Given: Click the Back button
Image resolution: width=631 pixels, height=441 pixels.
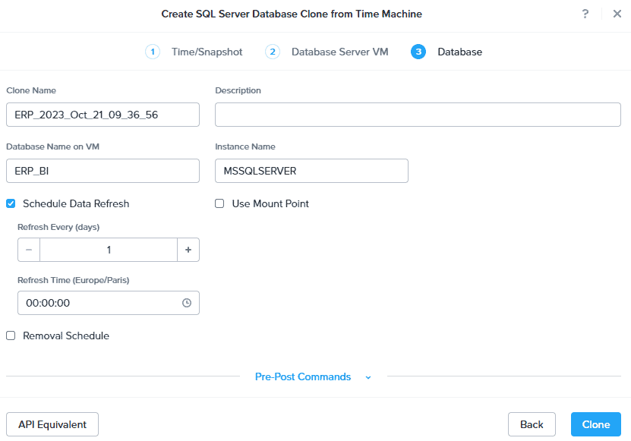Looking at the screenshot, I should 532,424.
